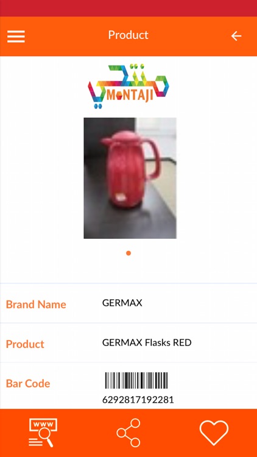The image size is (257, 457).
Task: Tap the barcode image
Action: [136, 380]
